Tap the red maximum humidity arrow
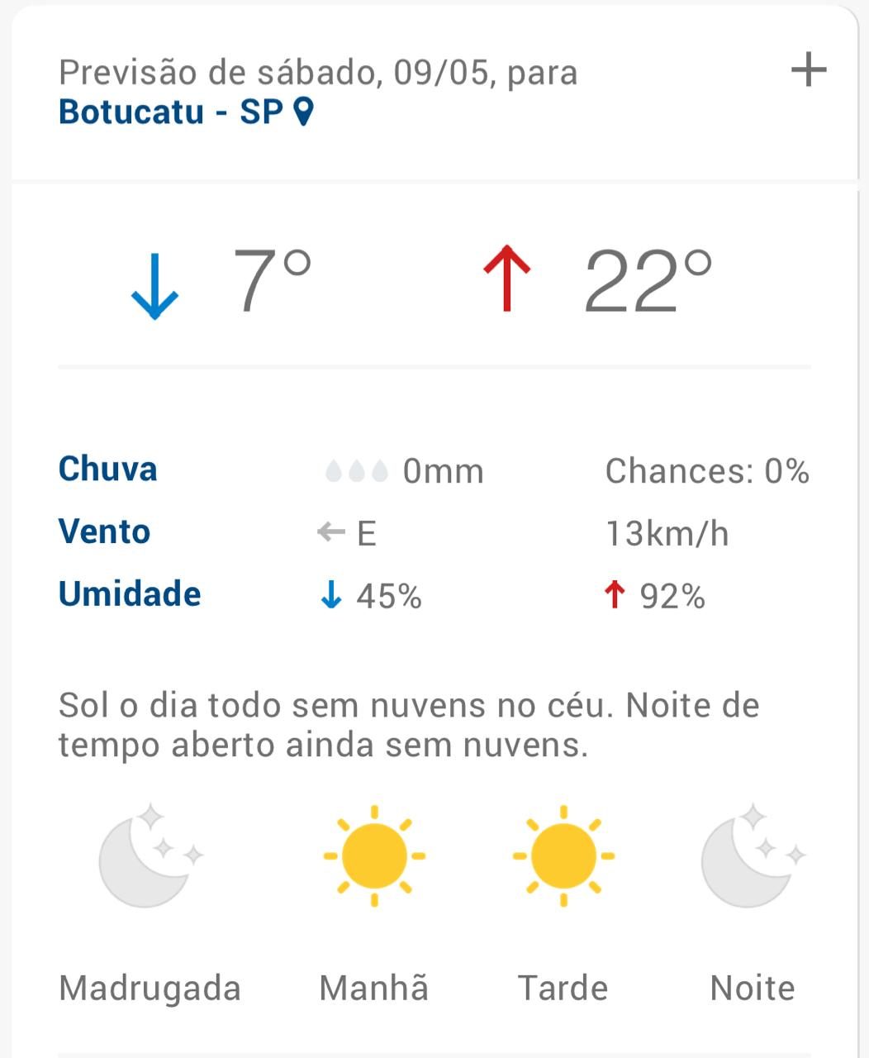This screenshot has width=869, height=1058. coord(614,594)
